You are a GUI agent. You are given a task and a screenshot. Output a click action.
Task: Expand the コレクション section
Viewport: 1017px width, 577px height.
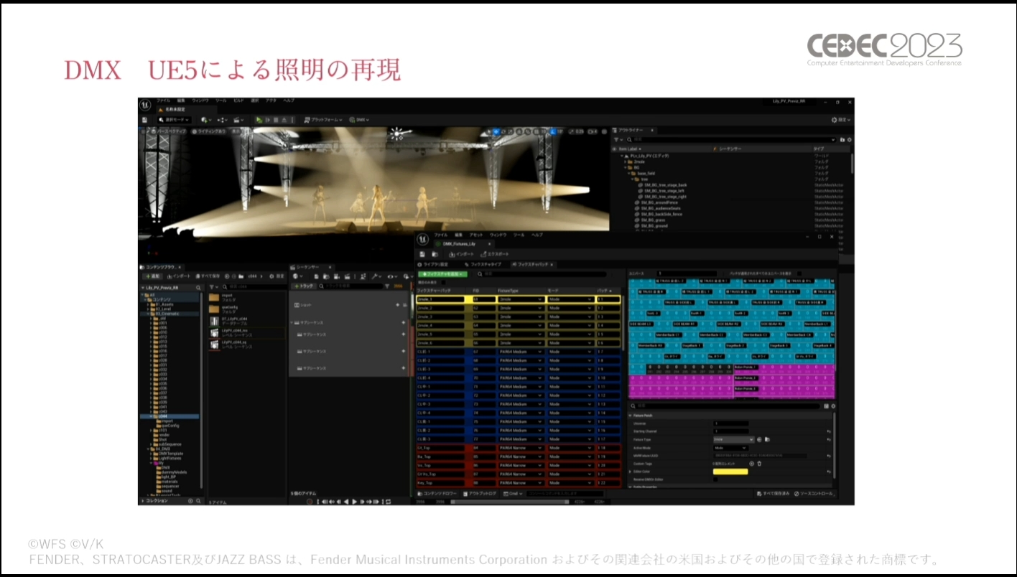tap(141, 500)
